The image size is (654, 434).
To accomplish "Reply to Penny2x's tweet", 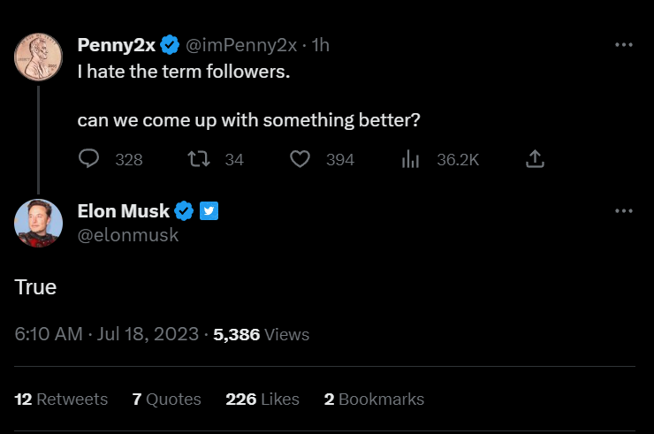I will click(x=89, y=159).
